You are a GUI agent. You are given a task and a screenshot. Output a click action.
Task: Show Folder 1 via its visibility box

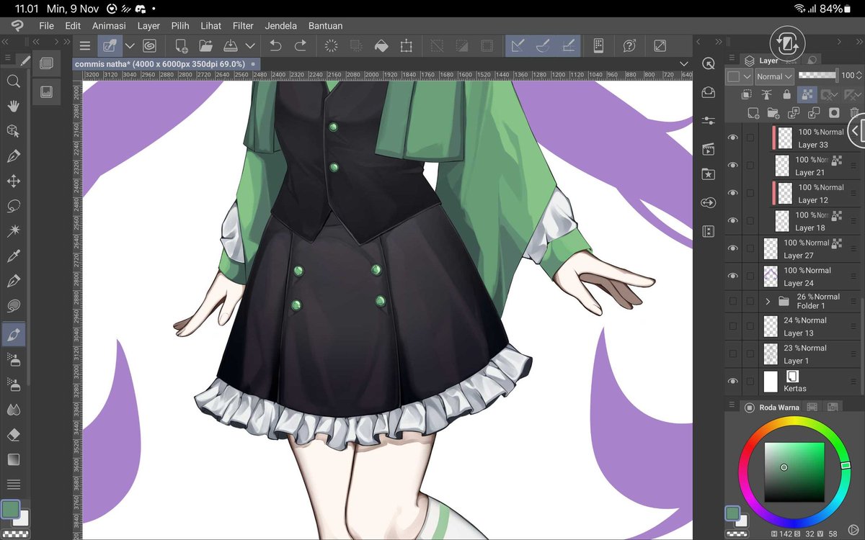[733, 301]
